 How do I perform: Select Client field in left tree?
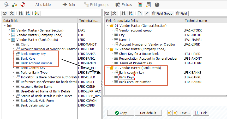(x=25, y=44)
